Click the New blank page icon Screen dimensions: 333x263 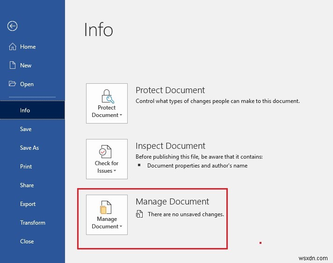(13, 65)
